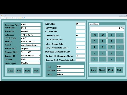
Task: Click the calculator addition key
Action: click(x=120, y=41)
